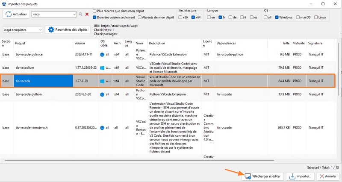This screenshot has width=342, height=182.
Task: Uncheck Dernière version seulement
Action: click(94, 18)
